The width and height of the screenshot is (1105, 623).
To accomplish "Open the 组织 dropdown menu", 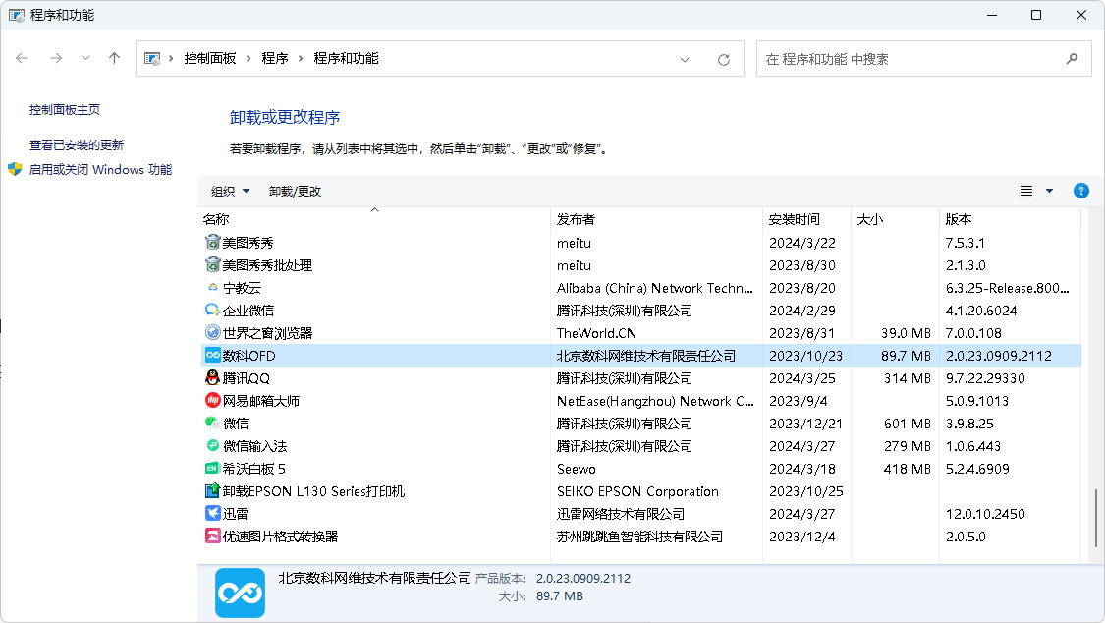I will [x=231, y=191].
